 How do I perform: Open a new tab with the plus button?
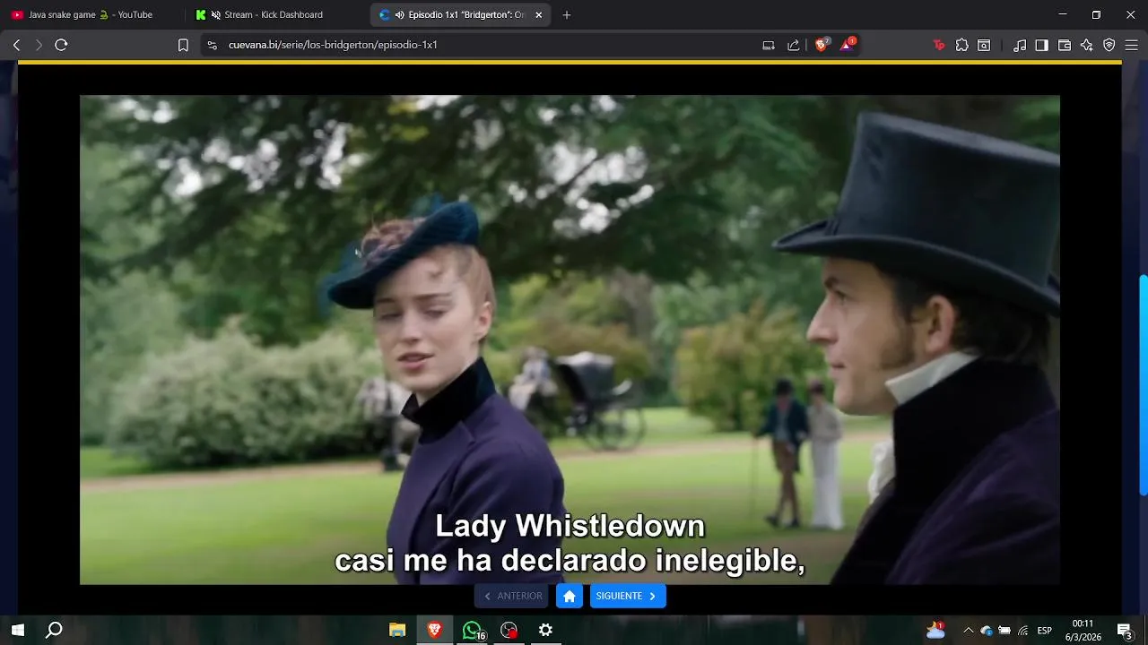566,14
